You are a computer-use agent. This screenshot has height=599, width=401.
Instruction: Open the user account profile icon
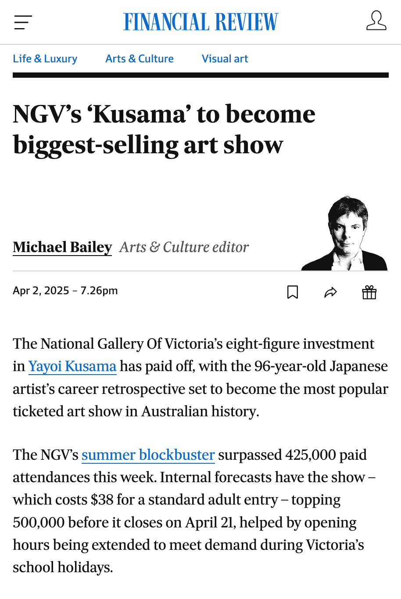pos(376,21)
